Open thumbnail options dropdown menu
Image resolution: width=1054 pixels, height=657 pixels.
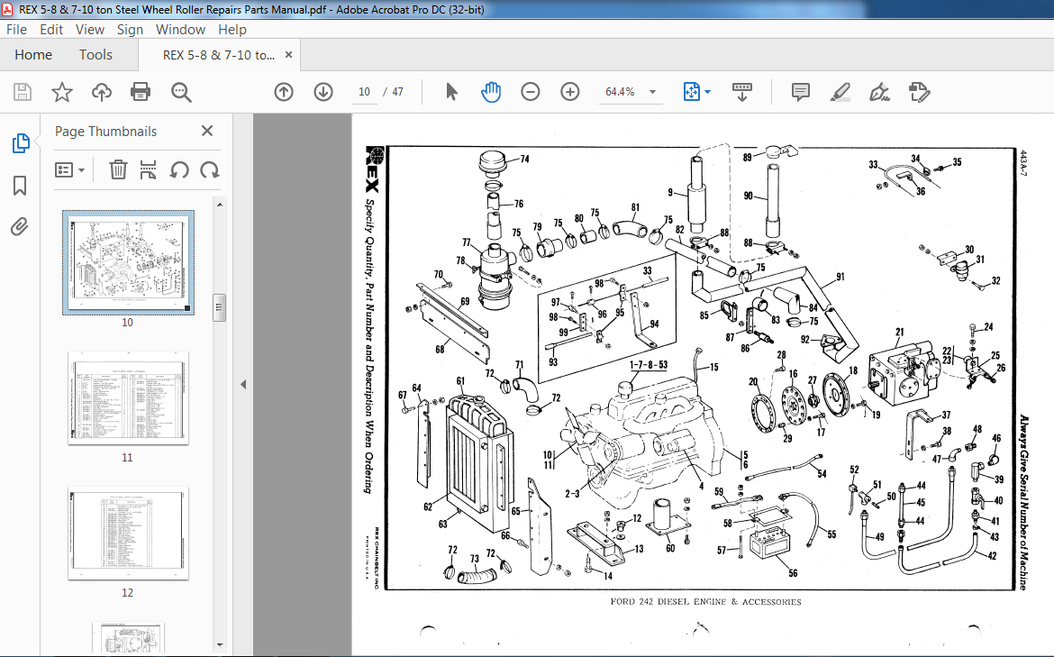[69, 170]
